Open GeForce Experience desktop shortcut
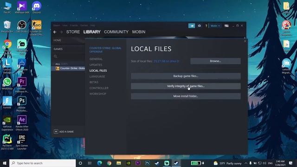 (x=7, y=123)
